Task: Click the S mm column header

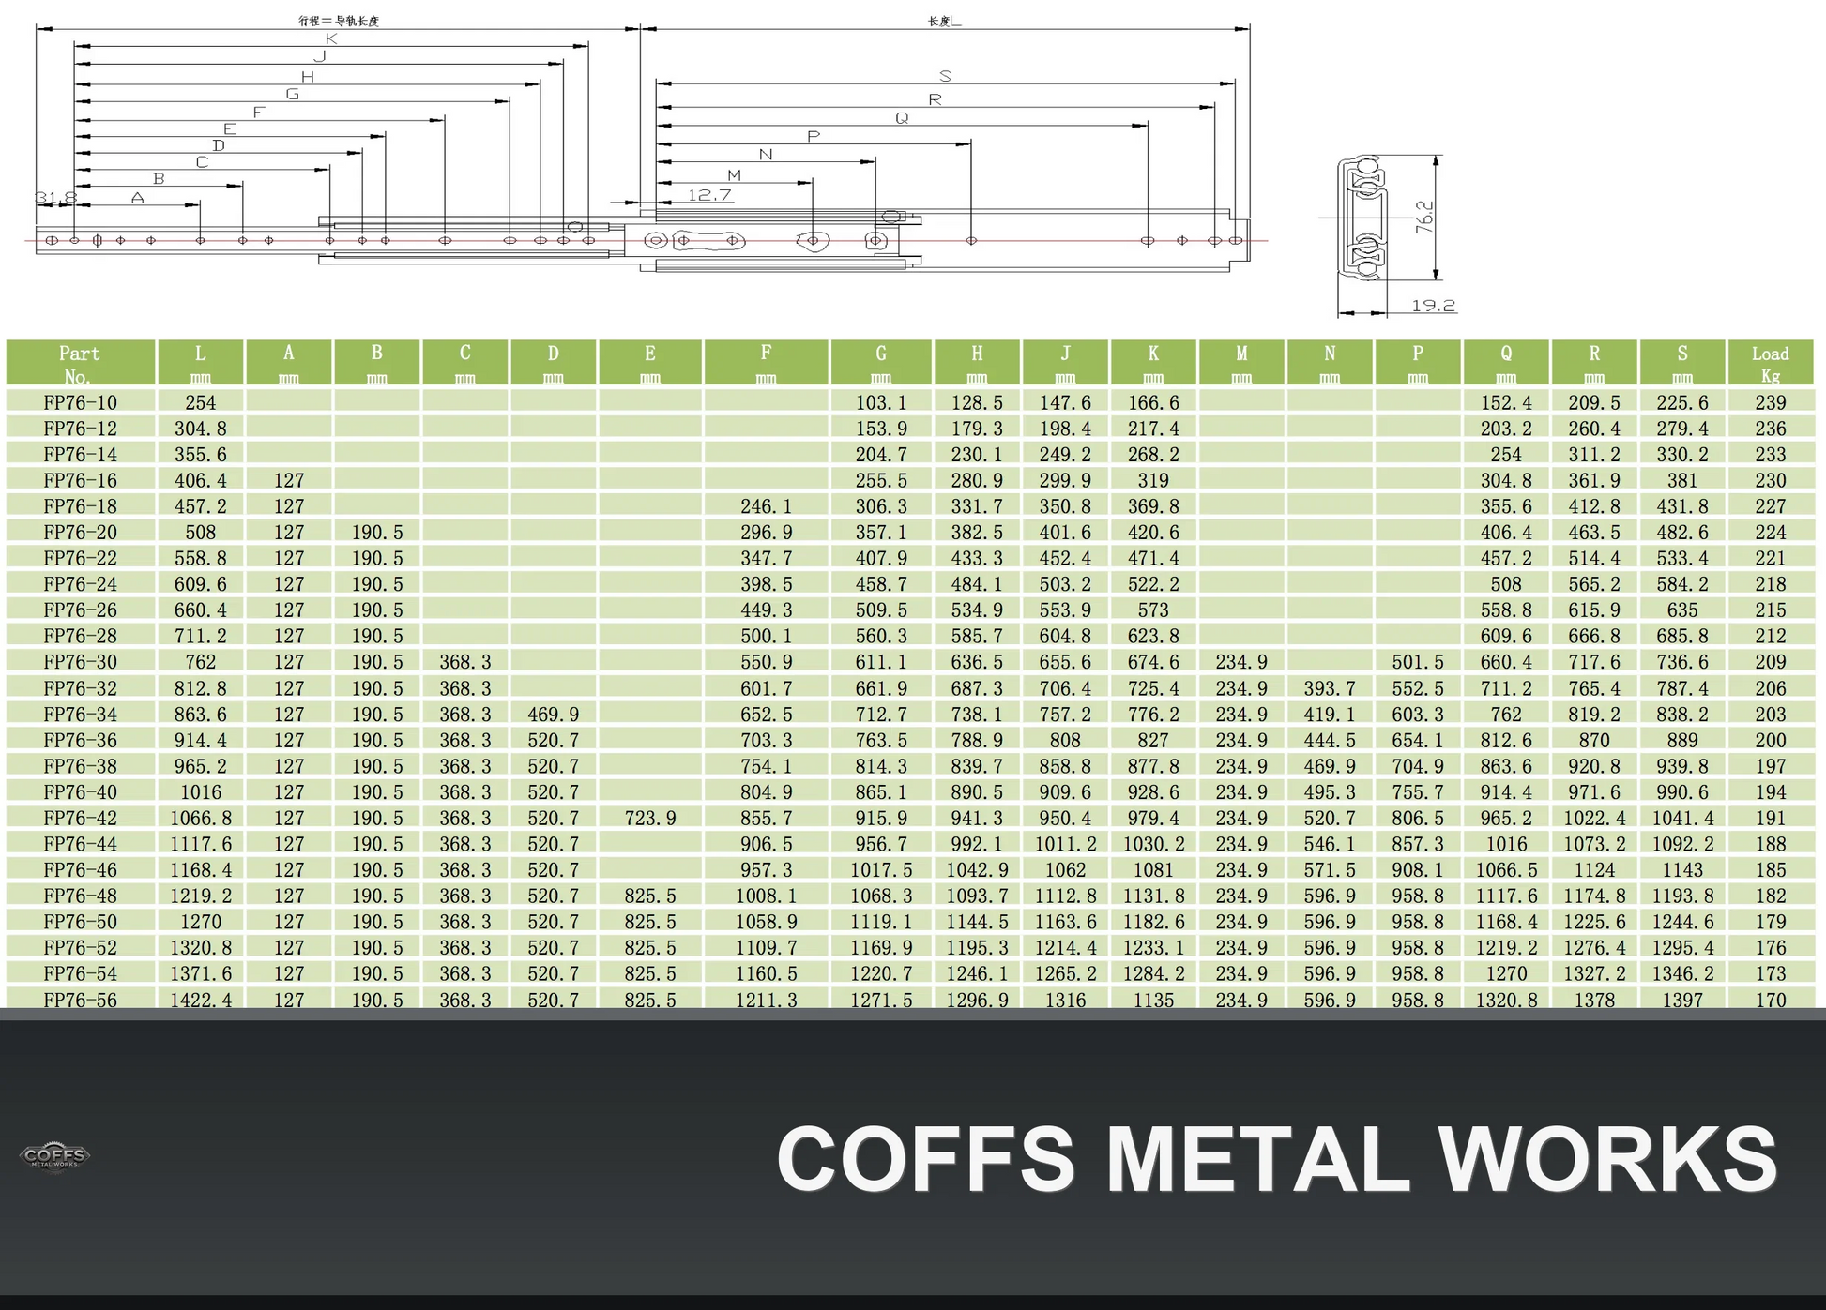Action: tap(1682, 363)
